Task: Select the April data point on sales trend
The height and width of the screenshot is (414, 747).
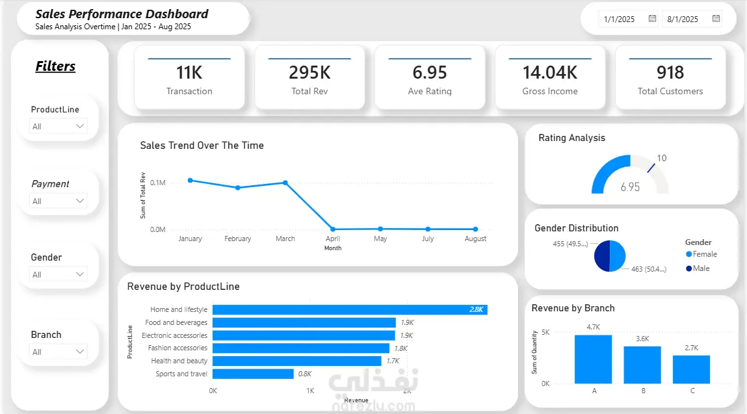Action: click(x=332, y=229)
